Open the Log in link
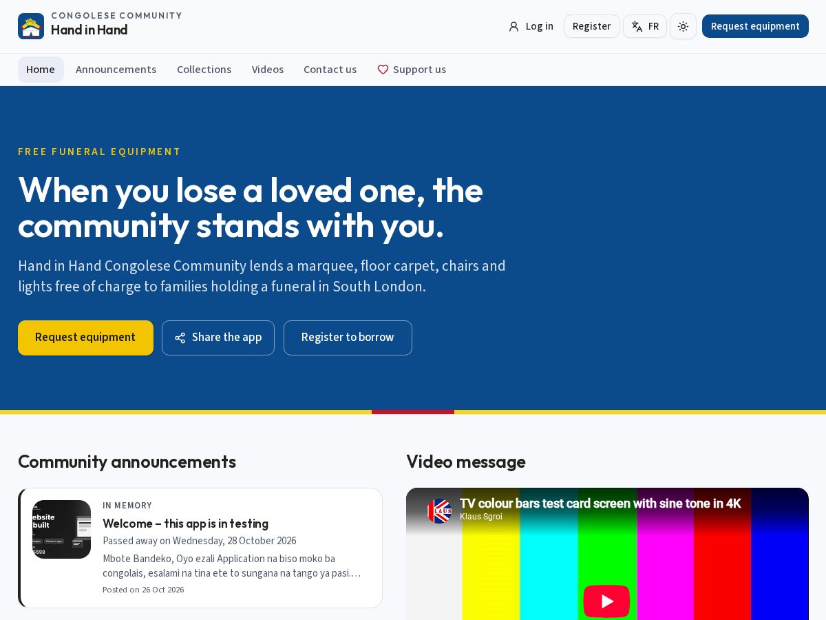Screen dimensions: 826x620 point(531,26)
